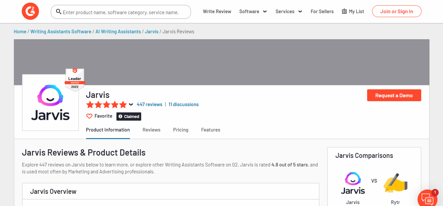Image resolution: width=443 pixels, height=206 pixels.
Task: Click the My List clipboard icon
Action: (x=344, y=12)
